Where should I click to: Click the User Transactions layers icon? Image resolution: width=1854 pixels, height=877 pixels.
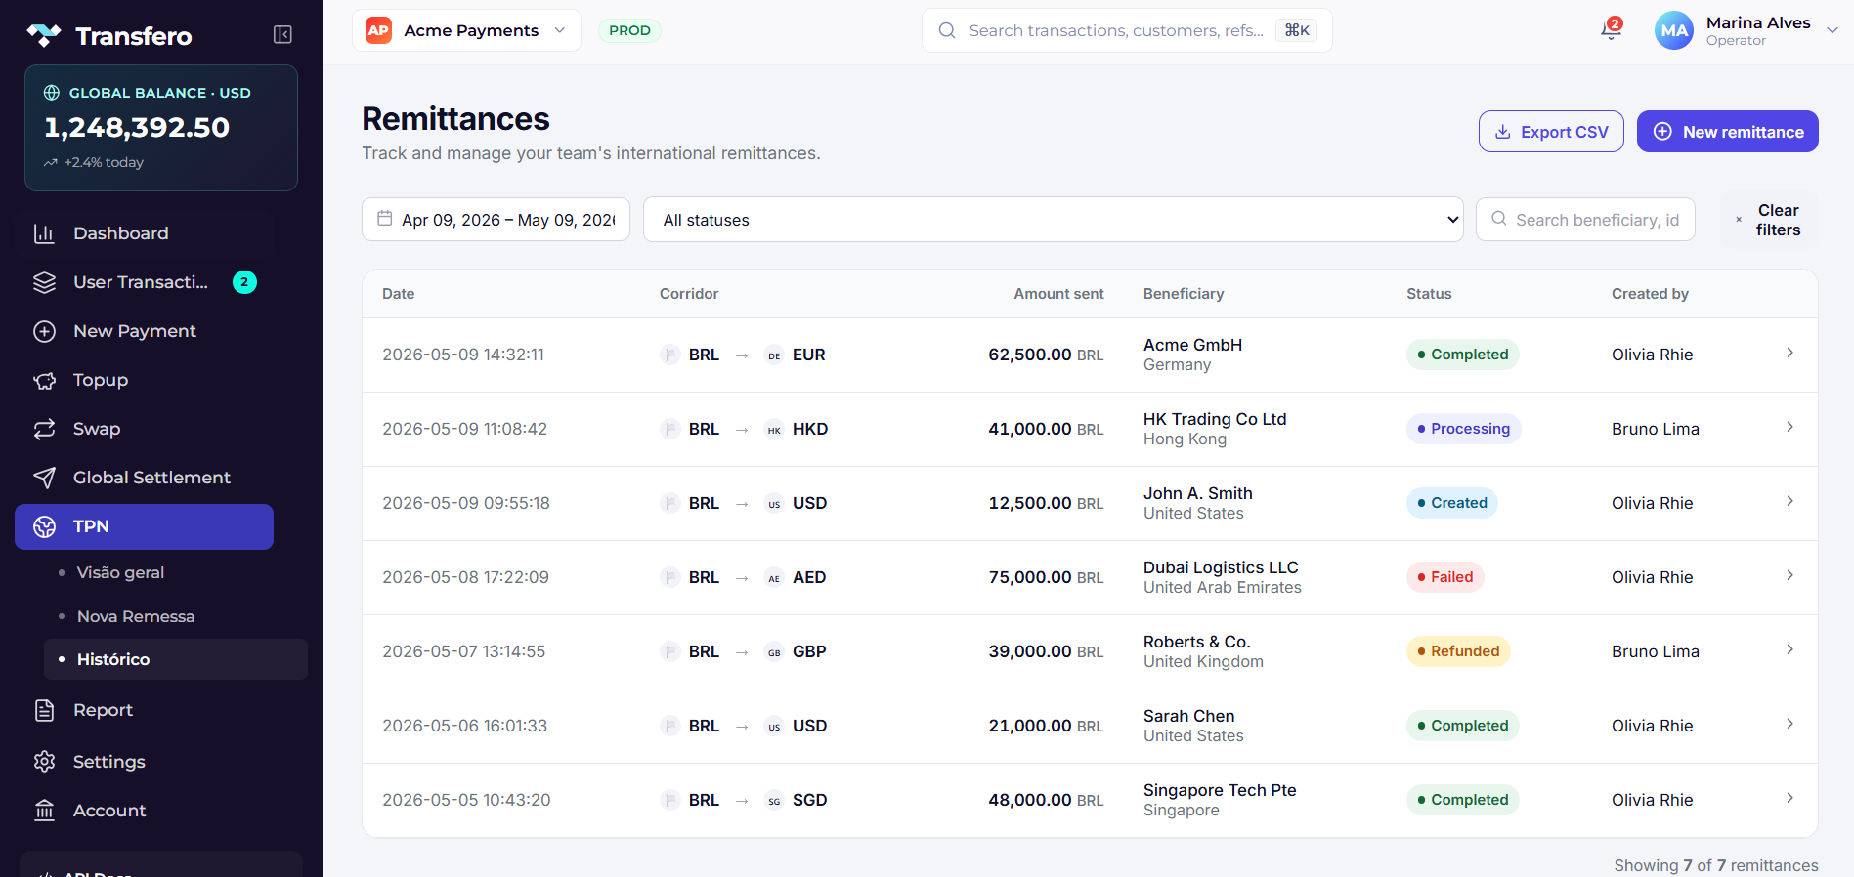pyautogui.click(x=44, y=282)
